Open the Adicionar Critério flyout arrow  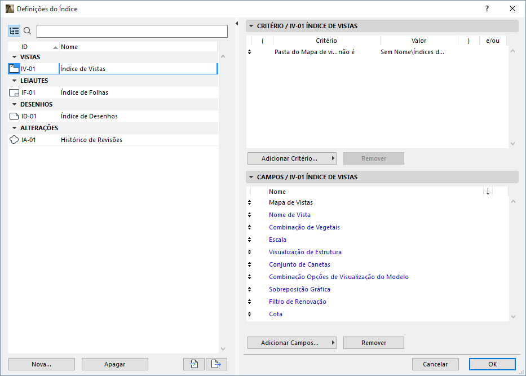[331, 158]
